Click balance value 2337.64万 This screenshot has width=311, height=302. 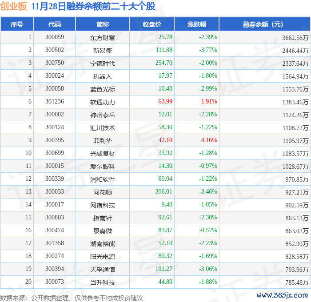point(295,64)
